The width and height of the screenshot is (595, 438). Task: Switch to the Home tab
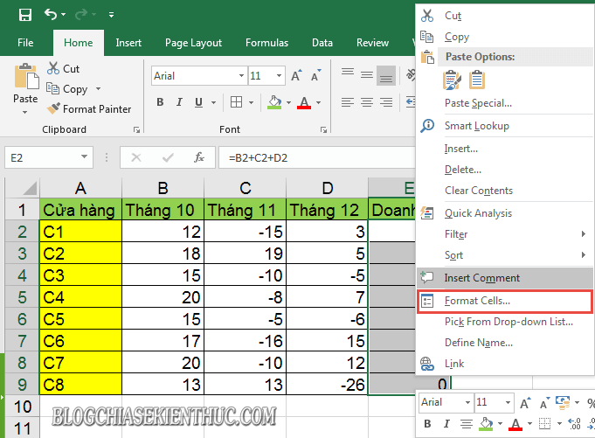pos(78,43)
